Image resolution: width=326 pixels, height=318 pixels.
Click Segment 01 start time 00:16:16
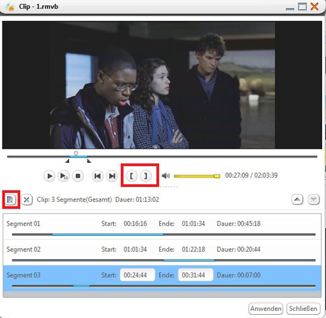[x=135, y=224]
